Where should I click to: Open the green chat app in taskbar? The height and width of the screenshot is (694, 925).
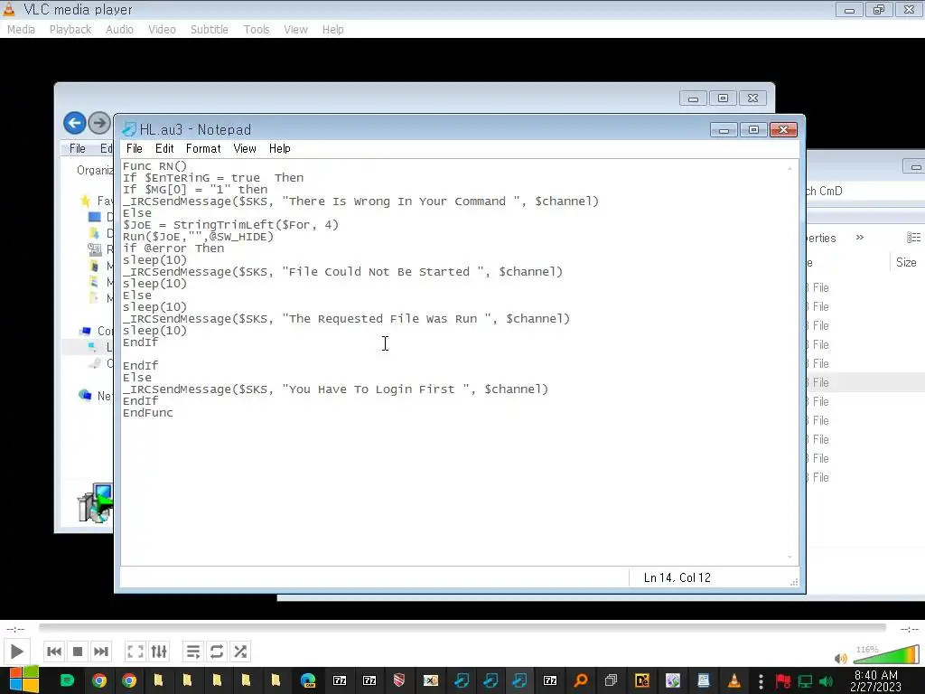[x=67, y=680]
